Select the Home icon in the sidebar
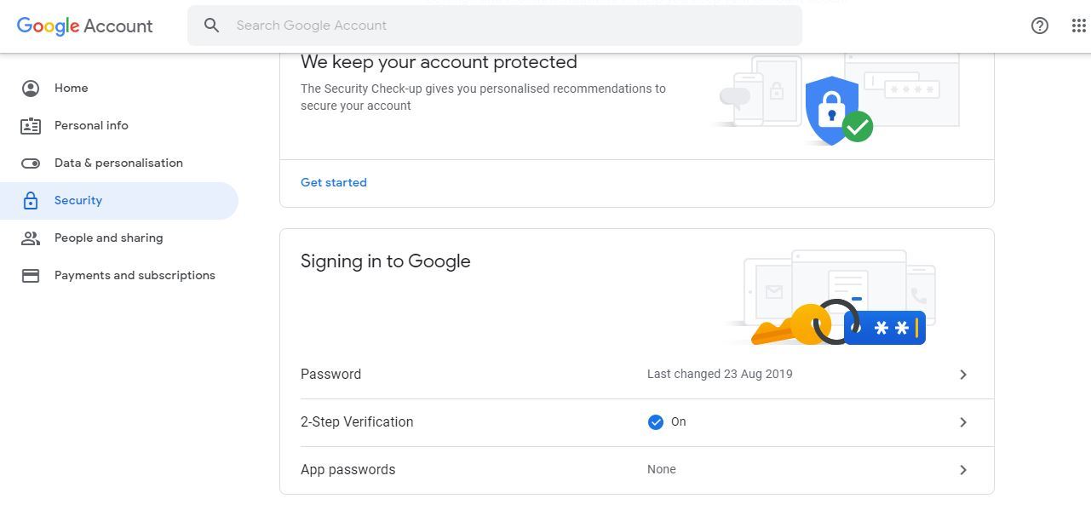This screenshot has height=510, width=1091. pyautogui.click(x=31, y=88)
